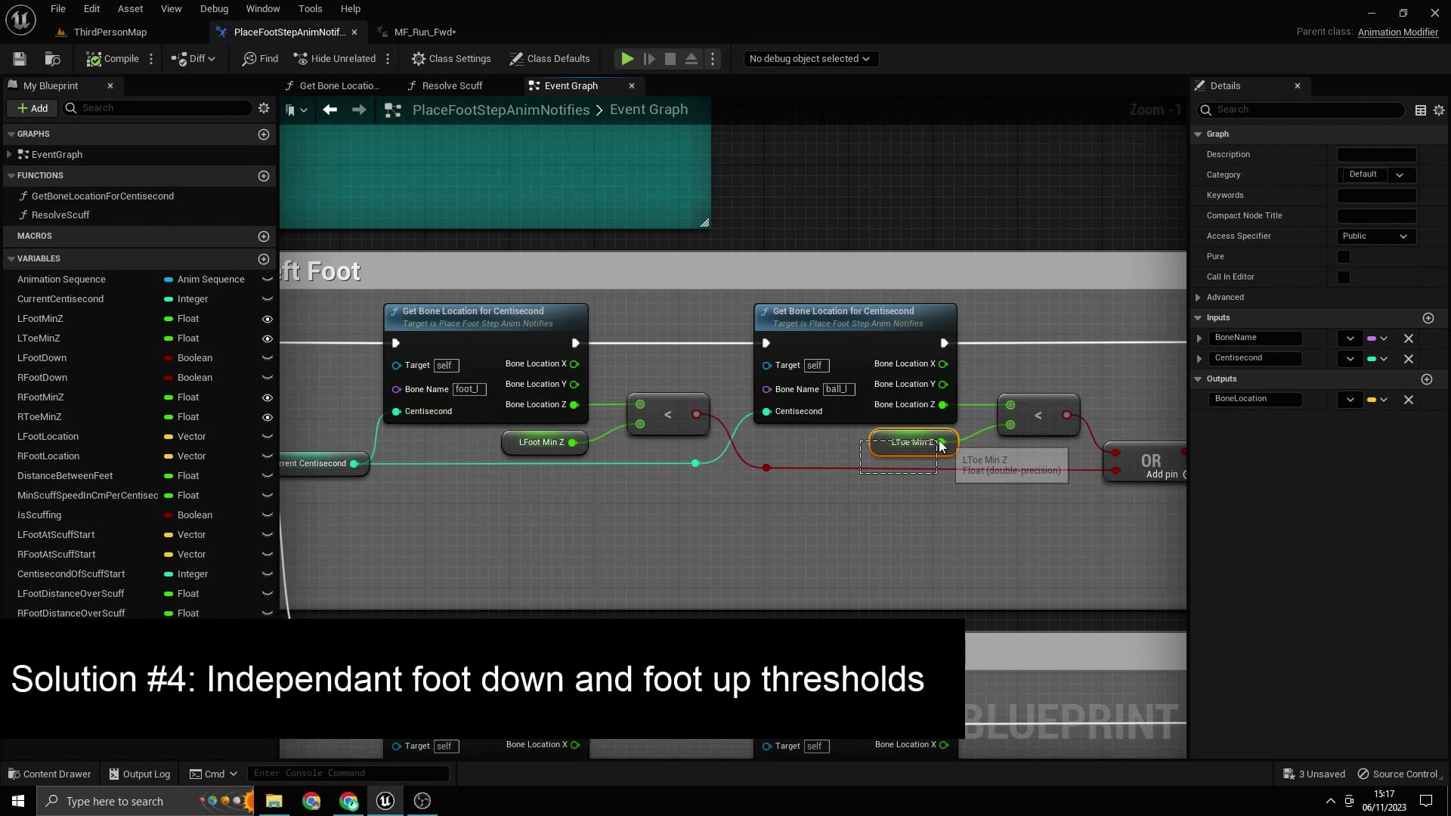This screenshot has width=1451, height=816.
Task: Open Class Settings
Action: point(451,58)
